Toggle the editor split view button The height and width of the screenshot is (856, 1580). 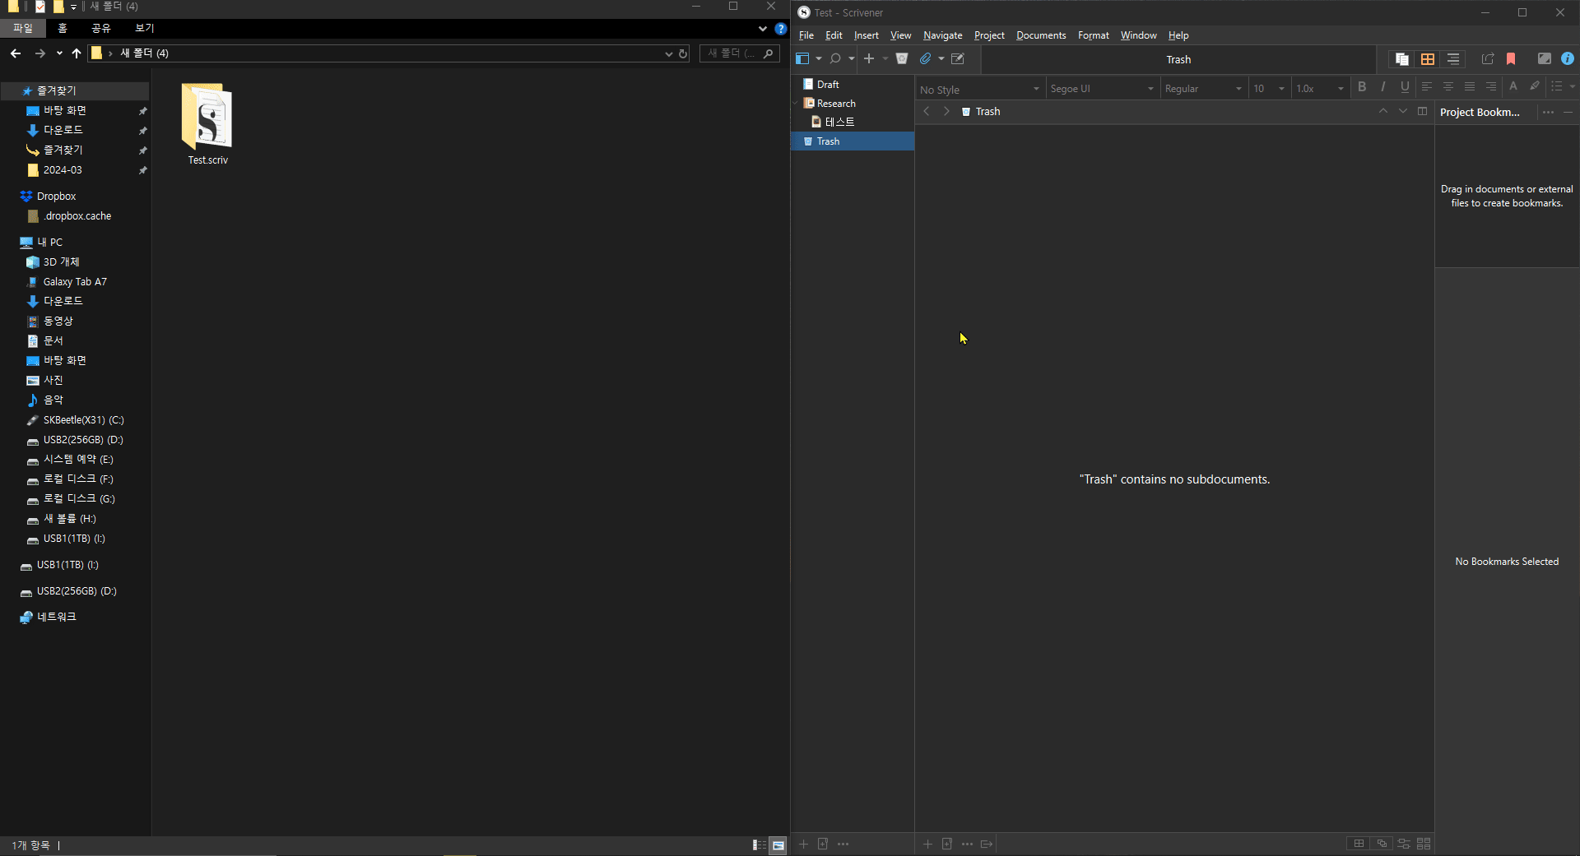1422,112
